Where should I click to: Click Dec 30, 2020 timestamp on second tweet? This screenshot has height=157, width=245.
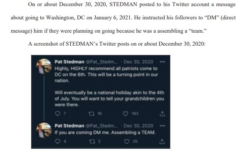(138, 126)
